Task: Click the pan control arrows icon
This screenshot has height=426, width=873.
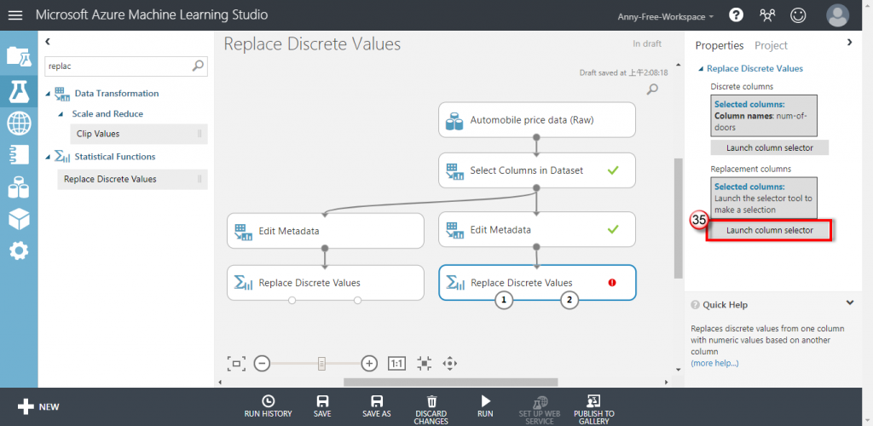Action: [x=449, y=364]
